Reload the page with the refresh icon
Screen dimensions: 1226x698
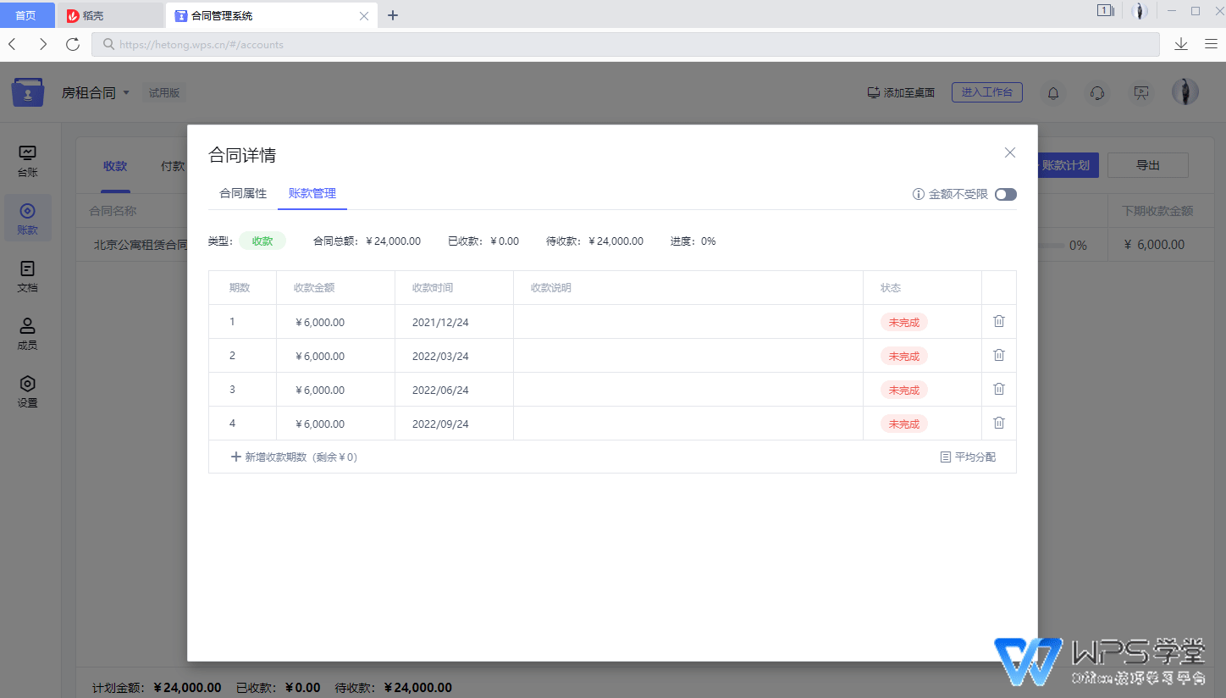pos(73,44)
